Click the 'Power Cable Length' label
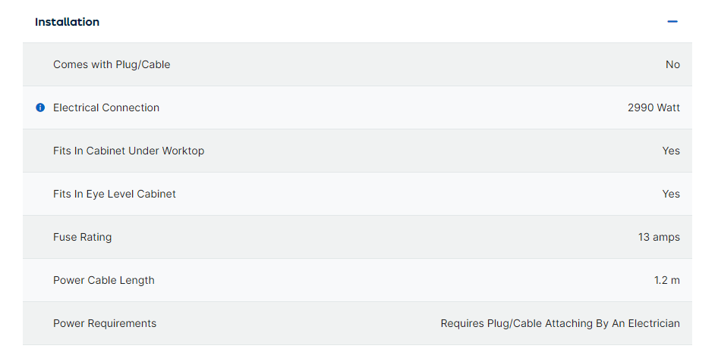The image size is (718, 355). click(x=104, y=280)
